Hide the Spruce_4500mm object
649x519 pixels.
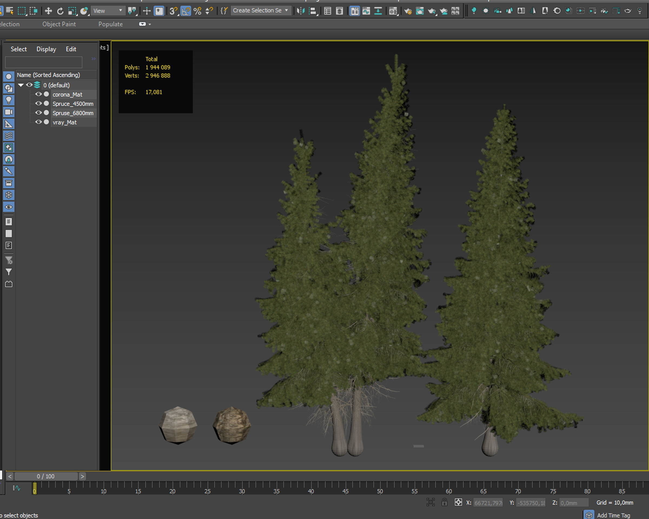coord(38,104)
